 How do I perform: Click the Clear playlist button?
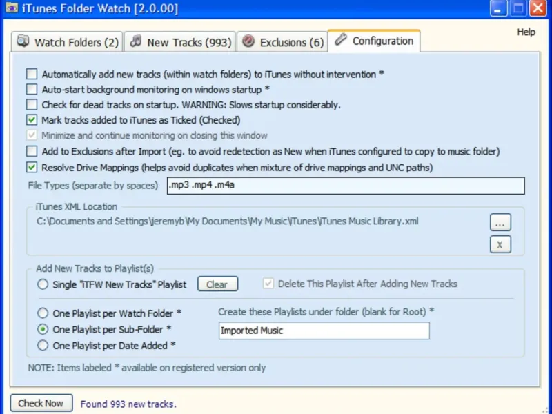[217, 284]
